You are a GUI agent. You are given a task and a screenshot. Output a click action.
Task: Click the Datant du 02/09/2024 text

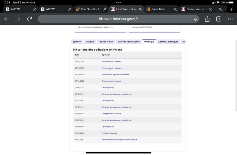142,27
